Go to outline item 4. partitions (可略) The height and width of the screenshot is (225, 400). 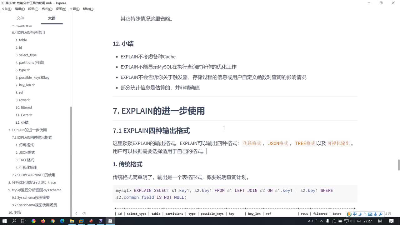click(30, 62)
